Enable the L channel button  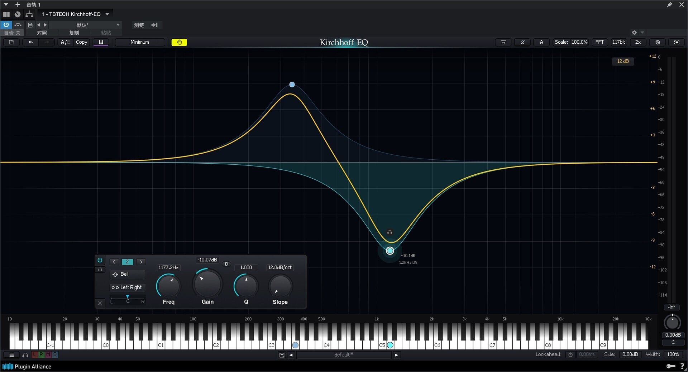[x=34, y=355]
